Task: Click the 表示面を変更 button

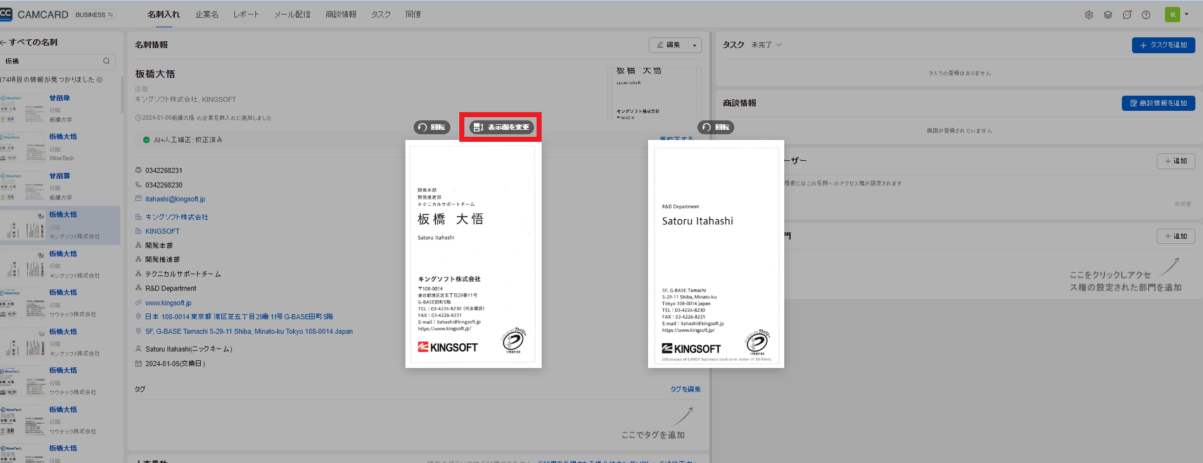Action: (502, 127)
